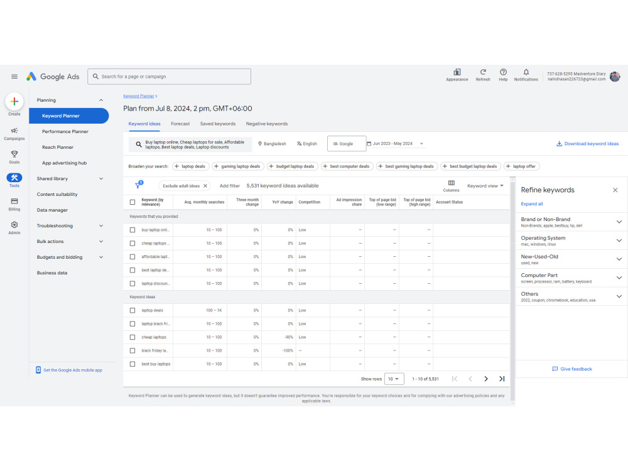Viewport: 628px width, 471px height.
Task: Remove the Exclude adult ideas filter
Action: click(205, 186)
